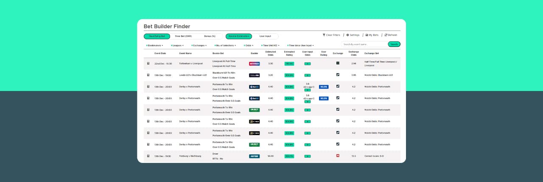Open the No. of Selections dropdown
This screenshot has height=182, width=543.
coord(225,45)
